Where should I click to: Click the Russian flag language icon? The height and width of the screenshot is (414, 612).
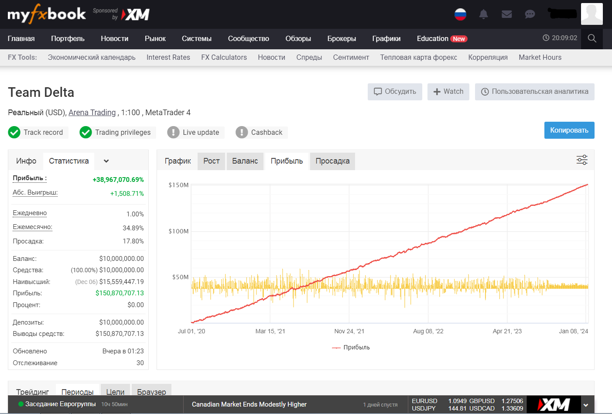pos(460,14)
